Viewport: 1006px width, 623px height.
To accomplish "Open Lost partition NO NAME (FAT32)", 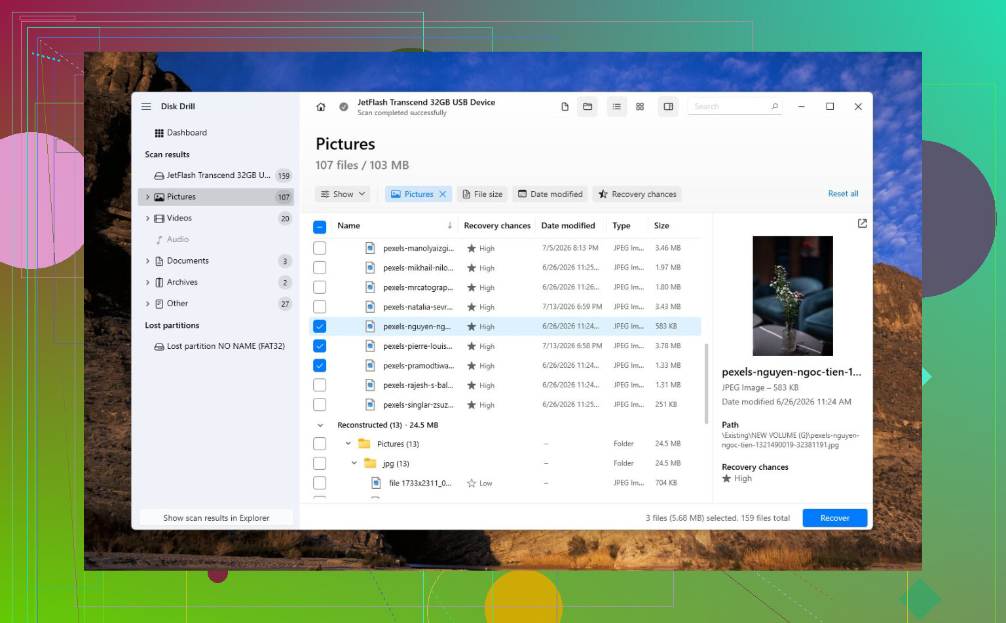I will 216,346.
